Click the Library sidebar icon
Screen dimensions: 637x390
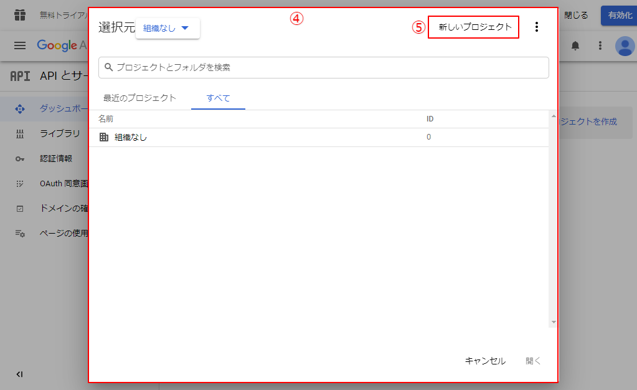(x=20, y=133)
